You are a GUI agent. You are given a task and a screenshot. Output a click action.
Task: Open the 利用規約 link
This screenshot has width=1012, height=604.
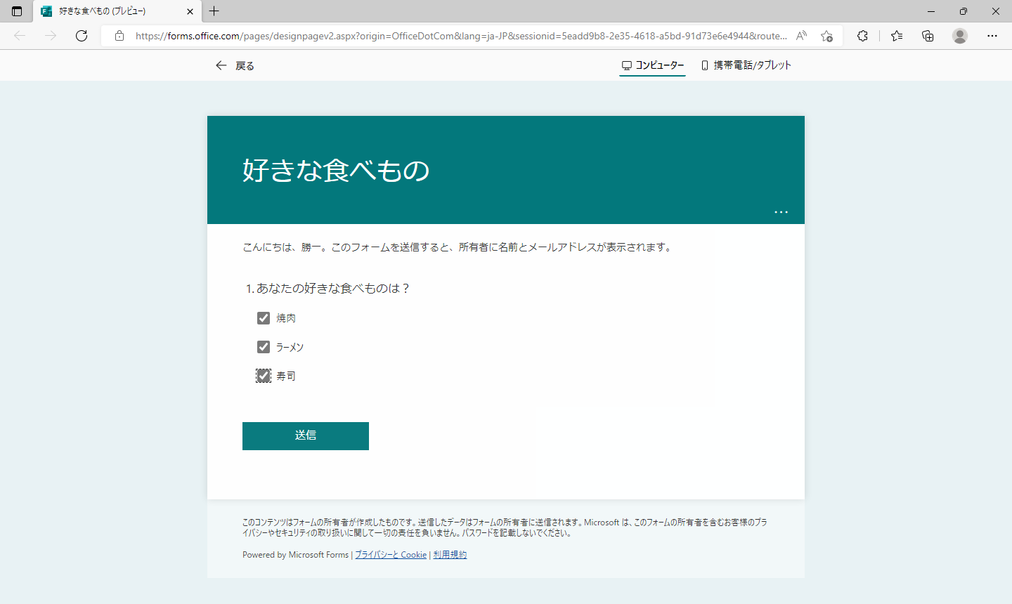click(x=450, y=555)
